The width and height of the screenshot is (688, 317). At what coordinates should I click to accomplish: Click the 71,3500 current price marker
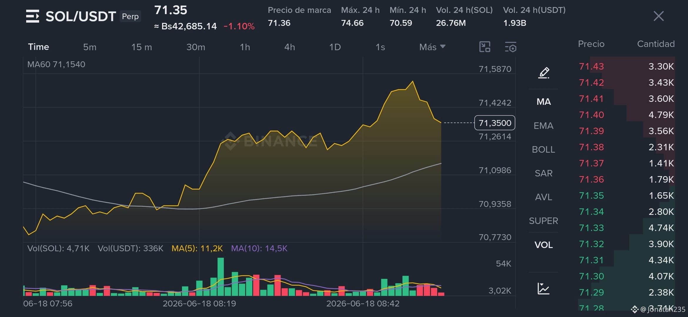coord(495,123)
